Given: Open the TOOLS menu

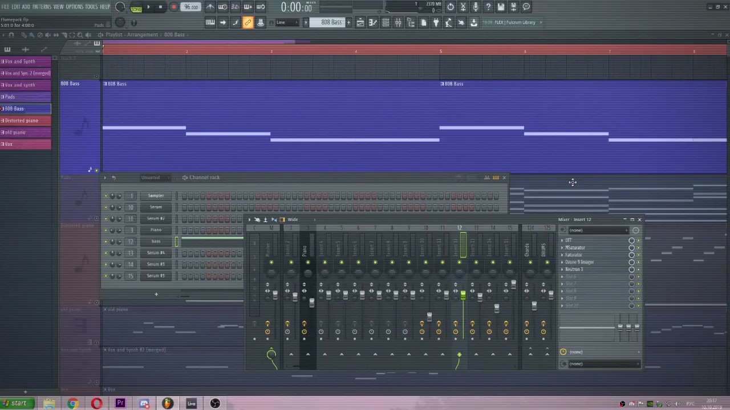Looking at the screenshot, I should 91,7.
